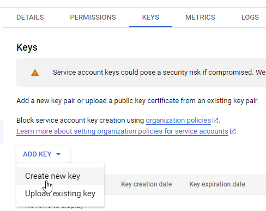Click the Block service account key creation text
Viewport: 266px width, 211px height.
(x=80, y=120)
